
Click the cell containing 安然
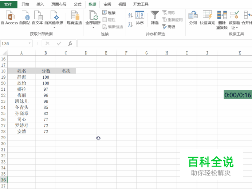[21, 131]
